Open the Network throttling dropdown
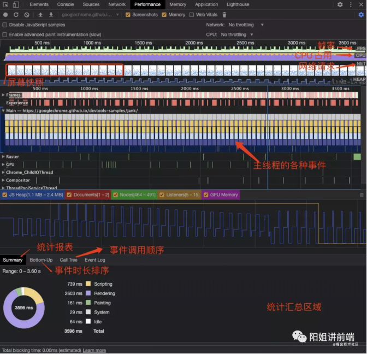The width and height of the screenshot is (367, 354). pos(246,25)
